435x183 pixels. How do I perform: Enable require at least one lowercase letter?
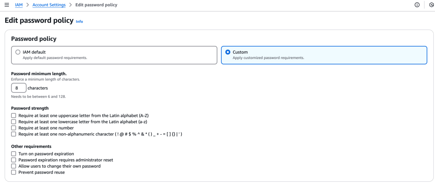click(x=14, y=122)
